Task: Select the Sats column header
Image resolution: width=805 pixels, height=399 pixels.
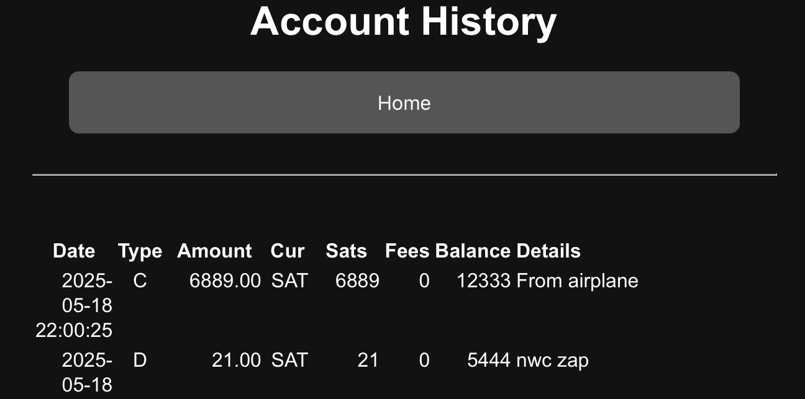Action: [x=346, y=251]
